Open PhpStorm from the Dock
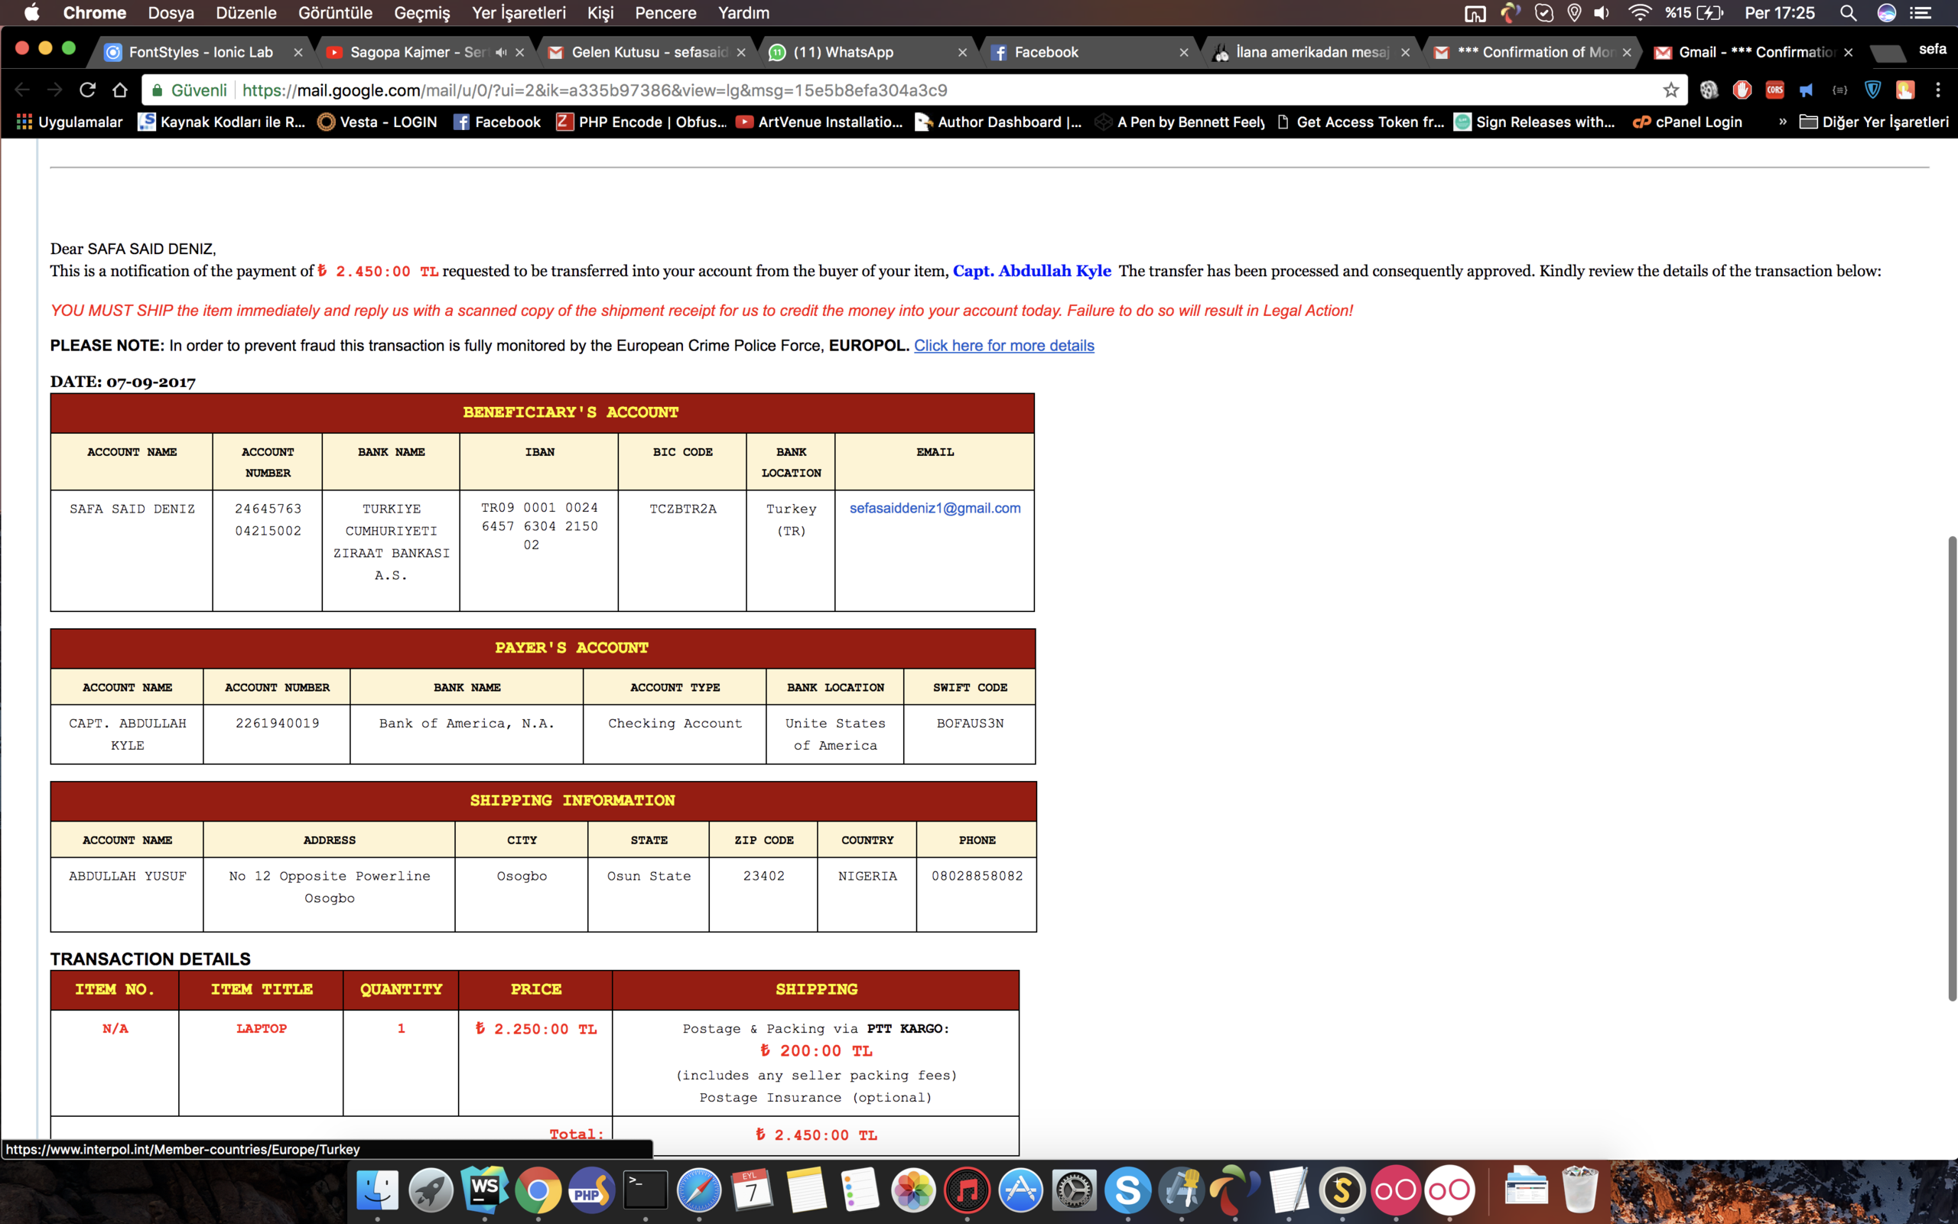1958x1224 pixels. (x=591, y=1191)
